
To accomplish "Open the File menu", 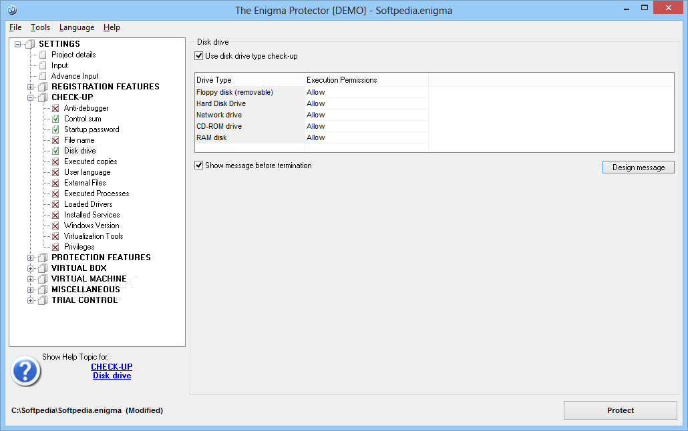I will coord(15,27).
